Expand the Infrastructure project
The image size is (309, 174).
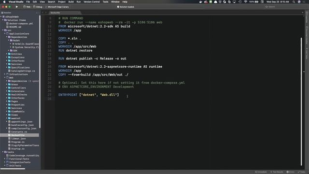click(5, 74)
